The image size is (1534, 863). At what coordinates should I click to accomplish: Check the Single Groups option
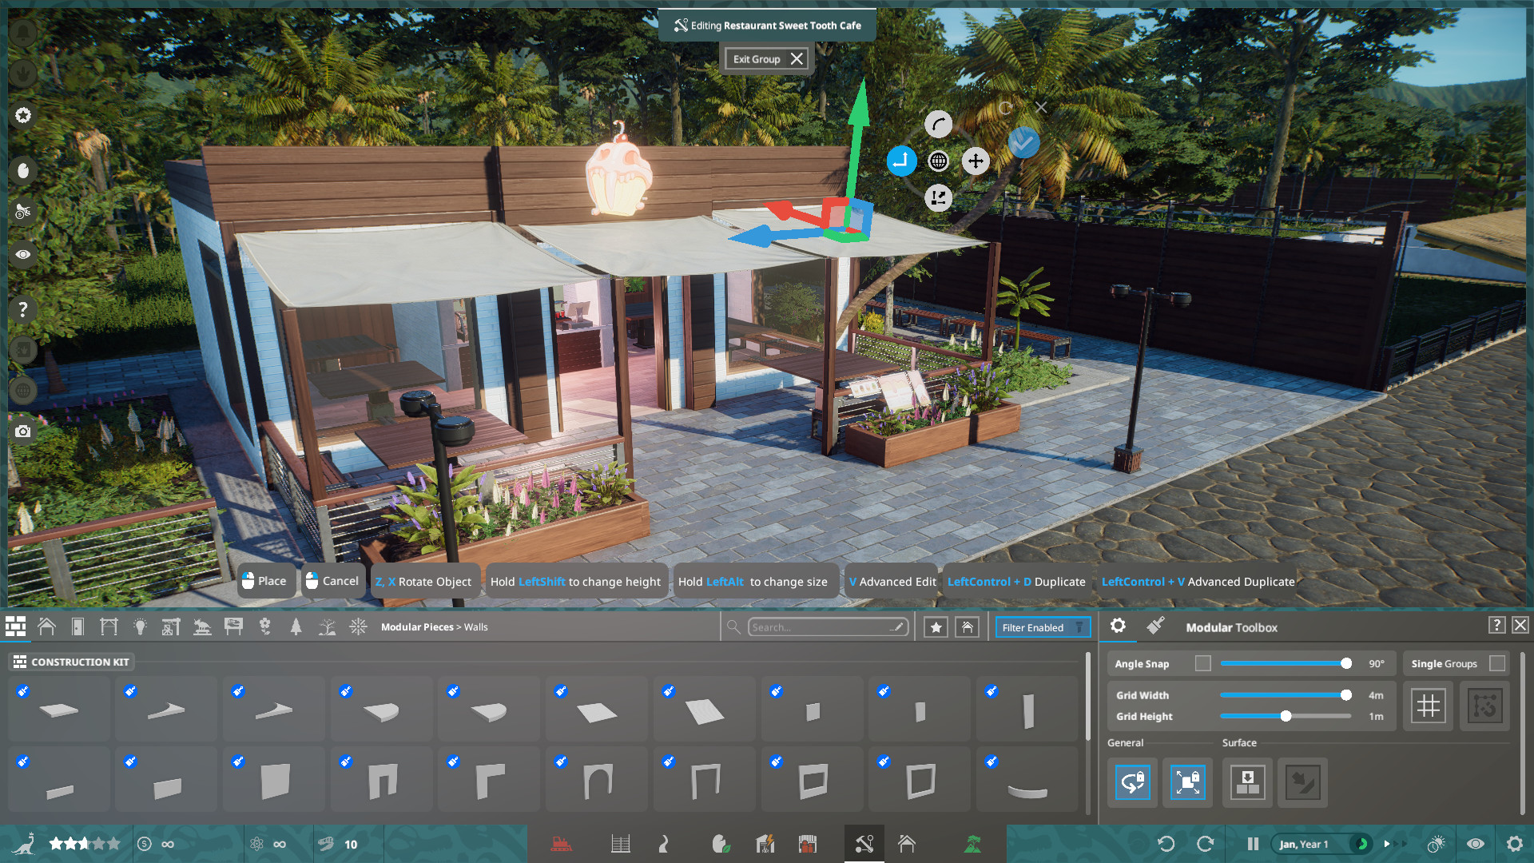point(1496,663)
